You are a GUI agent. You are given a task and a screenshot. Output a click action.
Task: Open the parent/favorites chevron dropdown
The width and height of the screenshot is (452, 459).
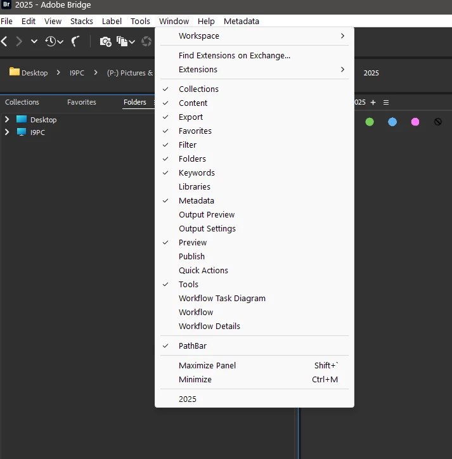click(34, 41)
